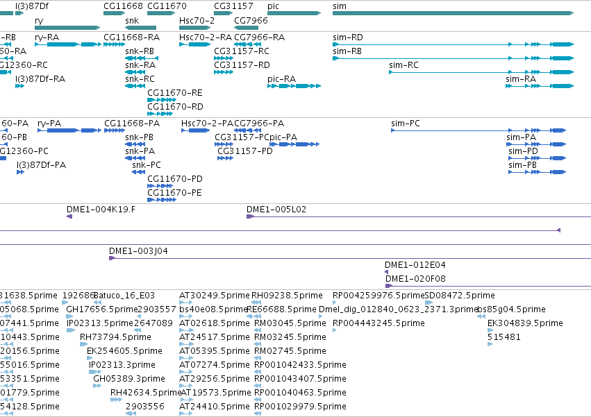Screen dimensions: 591x417
Task: Click EST SD08472.5prime
Action: (x=428, y=303)
